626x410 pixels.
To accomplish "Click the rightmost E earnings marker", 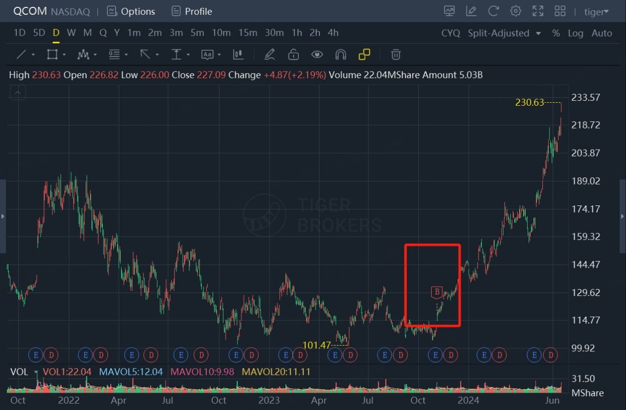I will click(534, 355).
